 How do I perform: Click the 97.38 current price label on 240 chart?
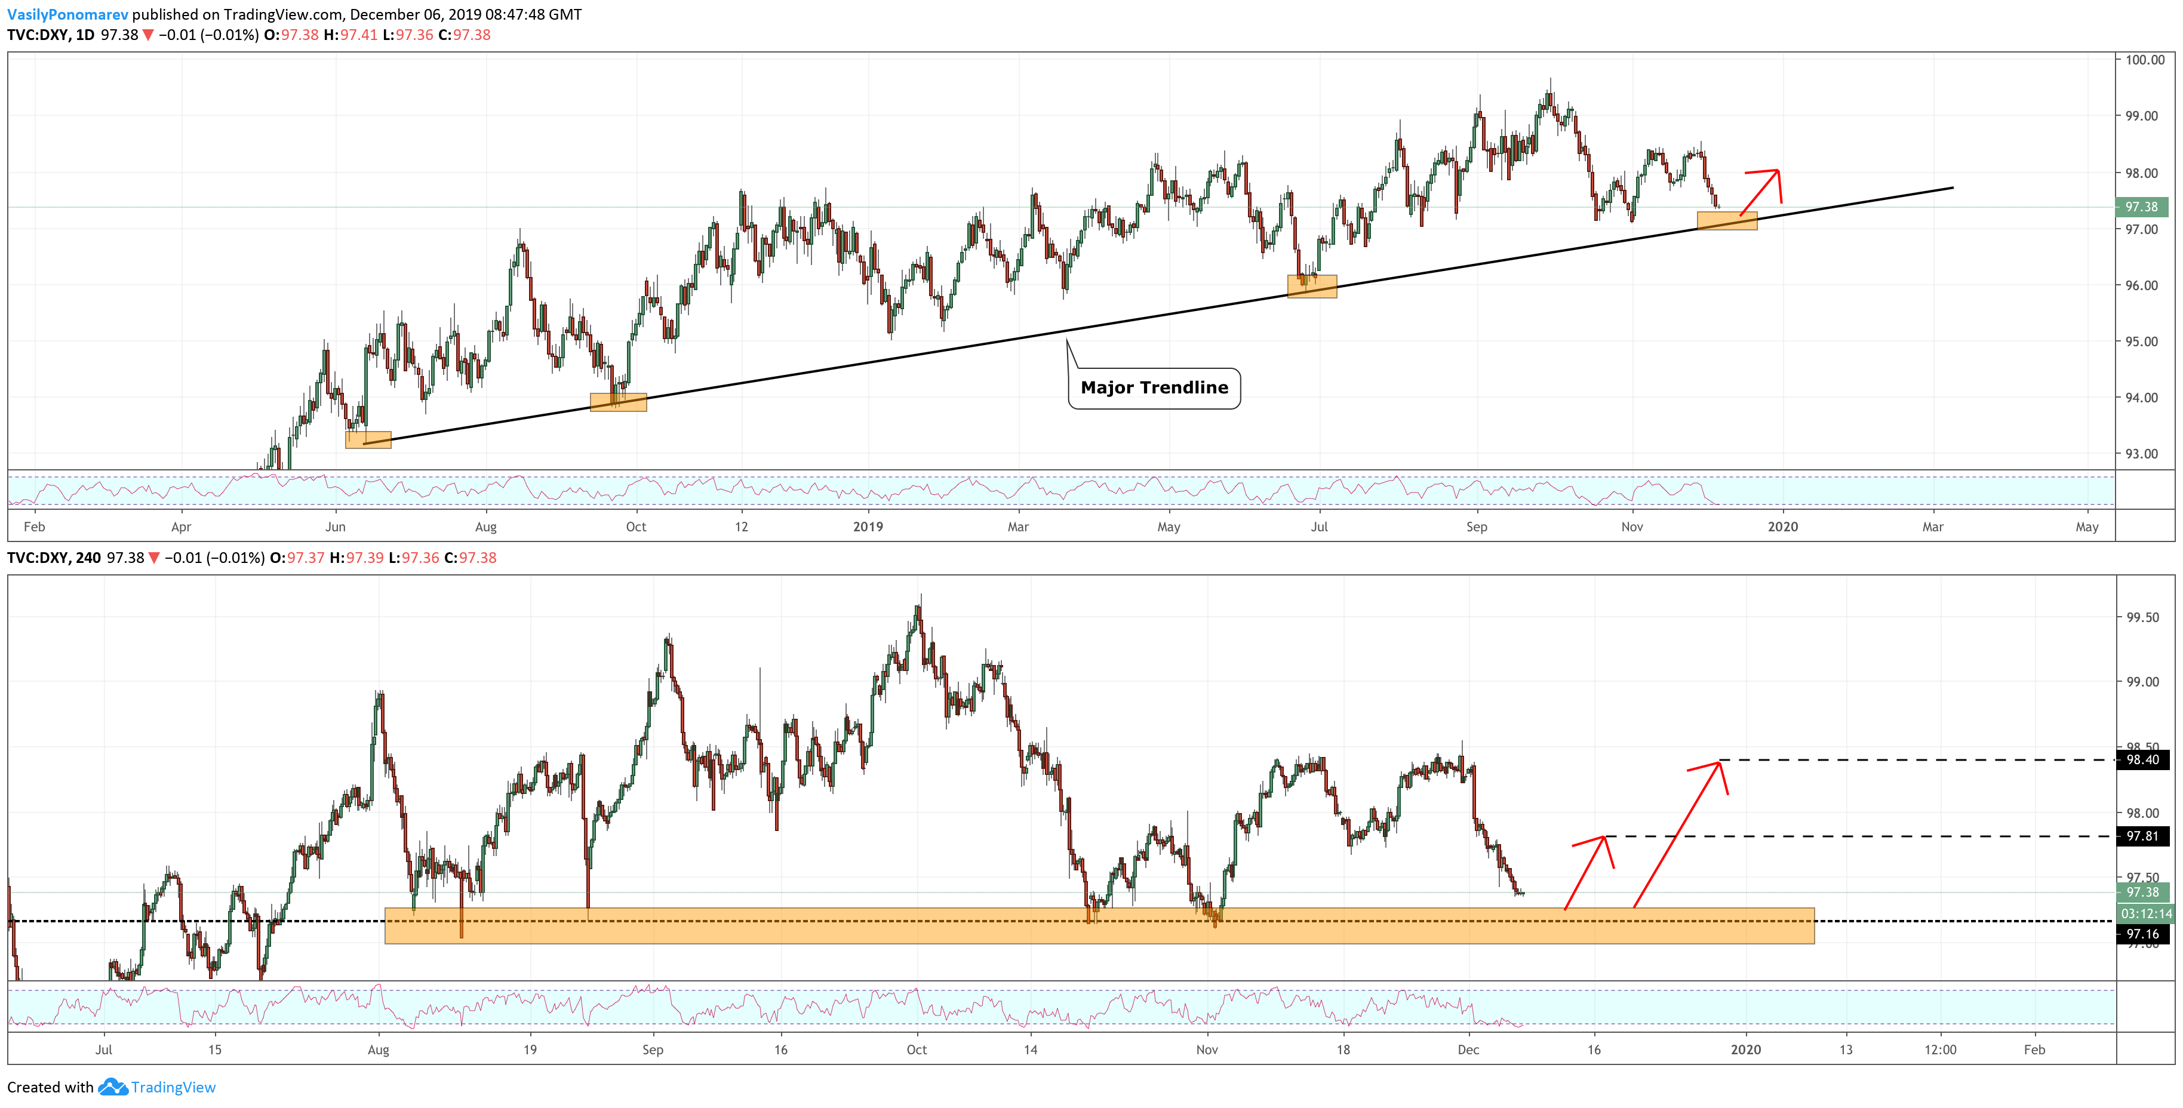(x=2142, y=892)
